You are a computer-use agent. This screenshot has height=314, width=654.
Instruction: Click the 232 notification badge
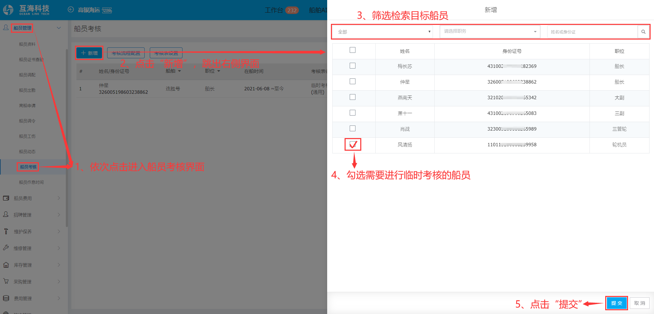click(292, 10)
